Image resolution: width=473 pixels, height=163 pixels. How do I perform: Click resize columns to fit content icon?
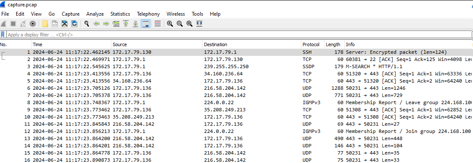coord(199,24)
